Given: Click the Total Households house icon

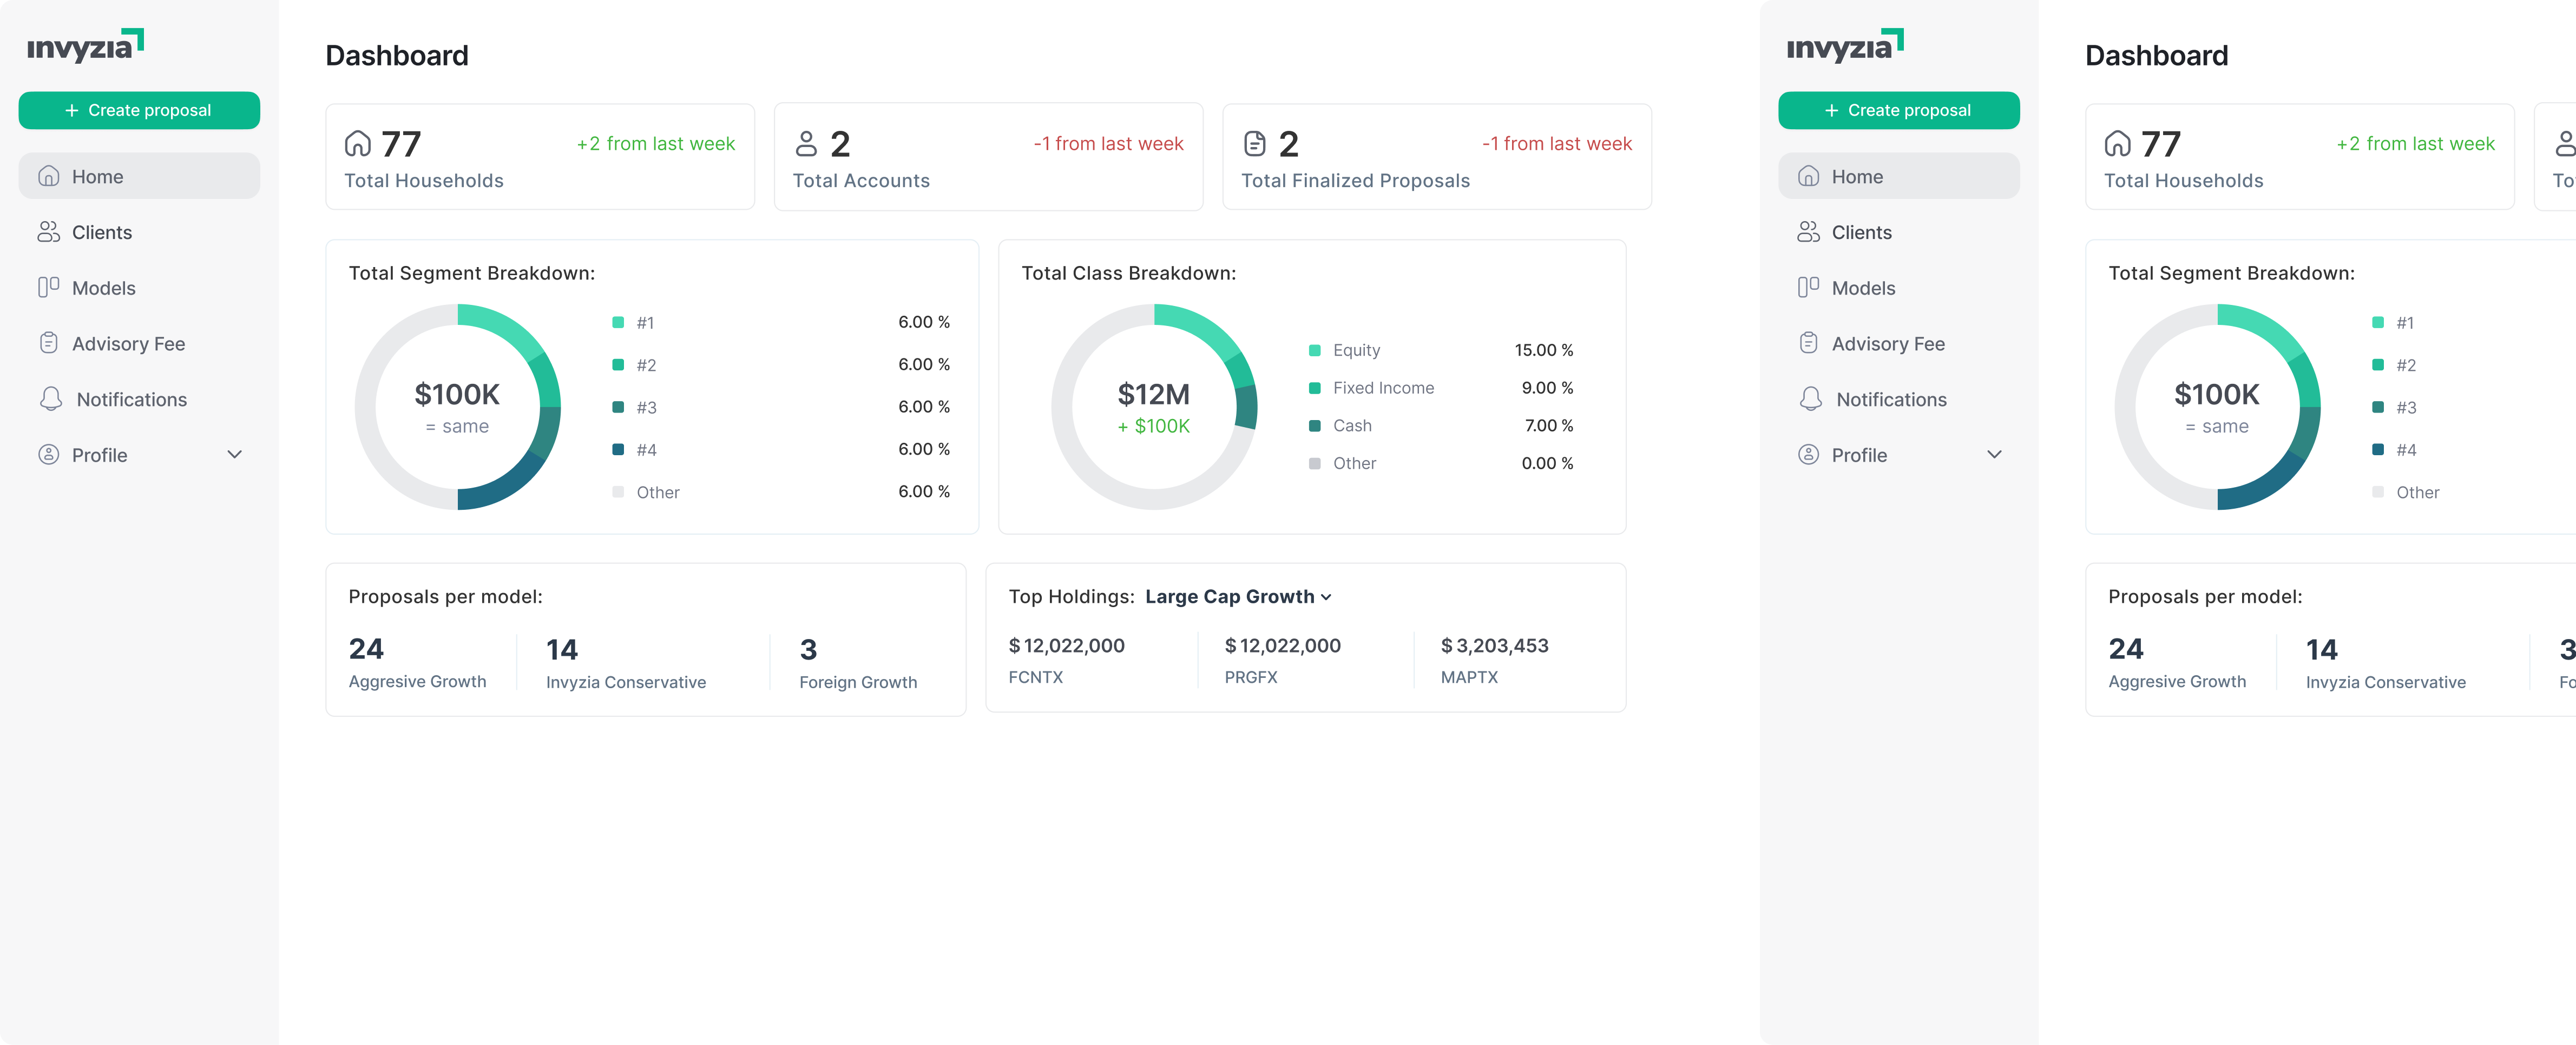Looking at the screenshot, I should [x=357, y=145].
